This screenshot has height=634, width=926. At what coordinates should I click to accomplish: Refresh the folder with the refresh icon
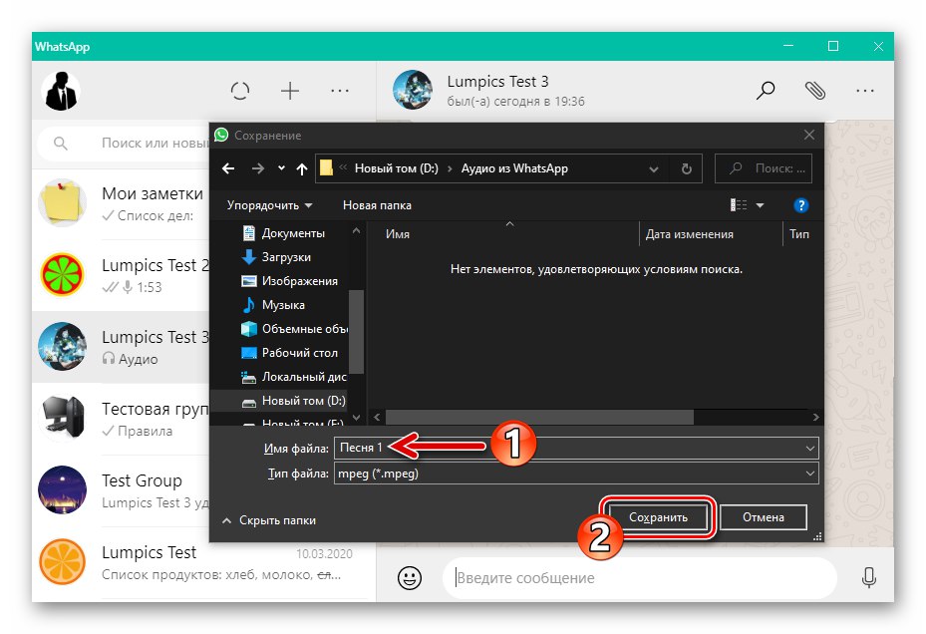[x=687, y=167]
